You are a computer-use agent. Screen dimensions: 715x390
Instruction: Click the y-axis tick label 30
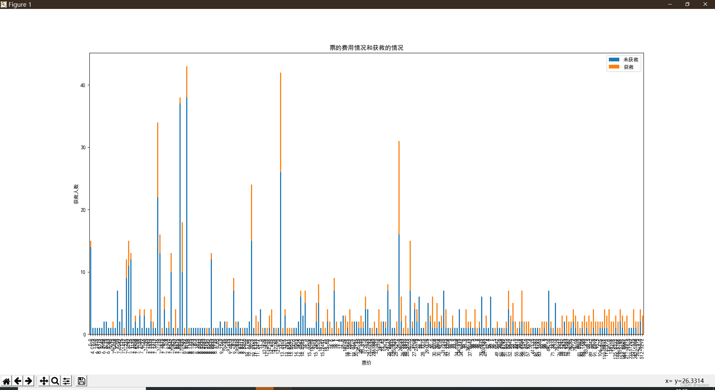point(83,148)
